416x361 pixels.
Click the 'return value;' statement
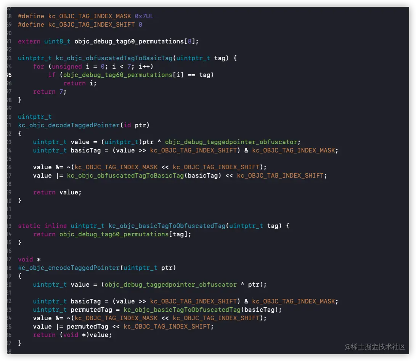point(57,192)
